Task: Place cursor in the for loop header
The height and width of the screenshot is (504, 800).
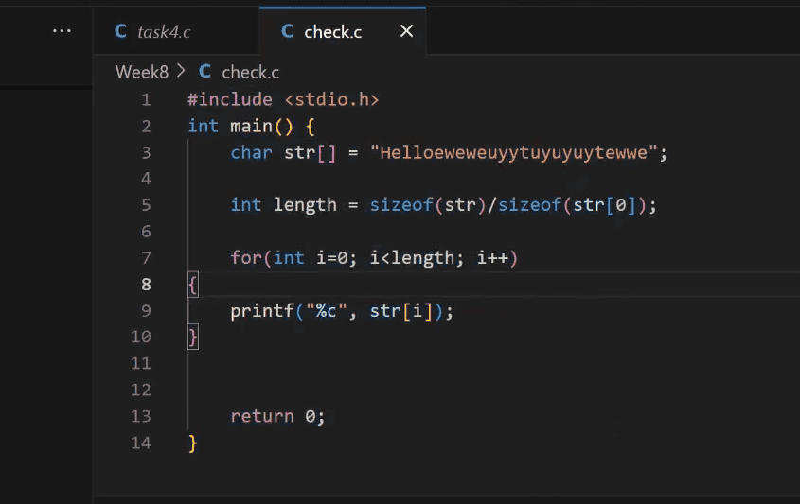Action: pos(374,258)
